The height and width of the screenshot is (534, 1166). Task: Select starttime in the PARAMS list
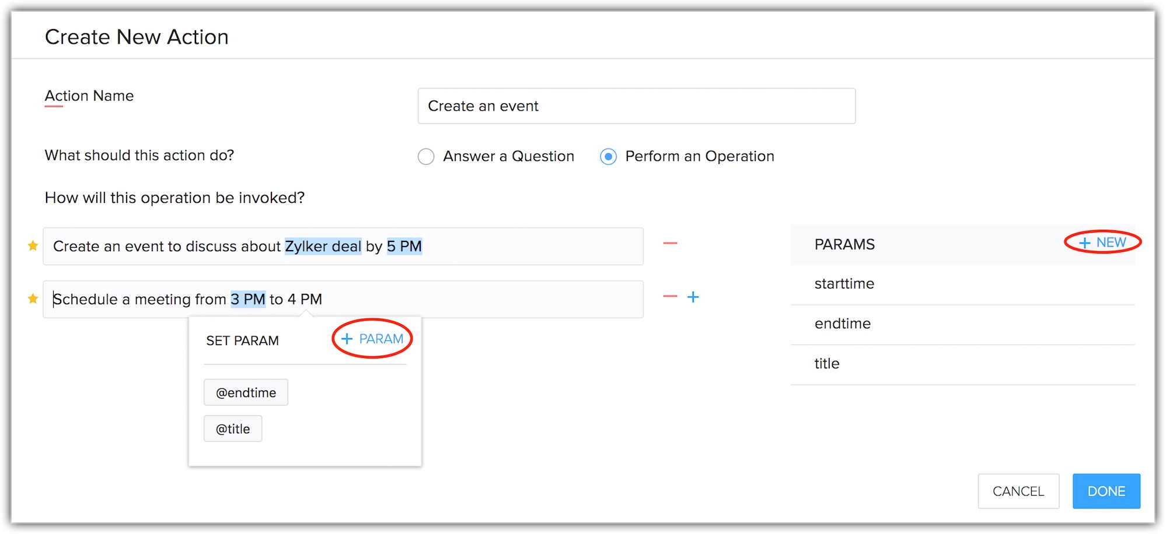[844, 284]
